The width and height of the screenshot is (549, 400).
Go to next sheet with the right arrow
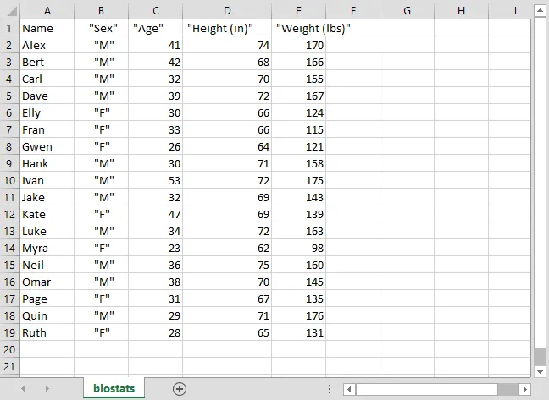pos(47,388)
